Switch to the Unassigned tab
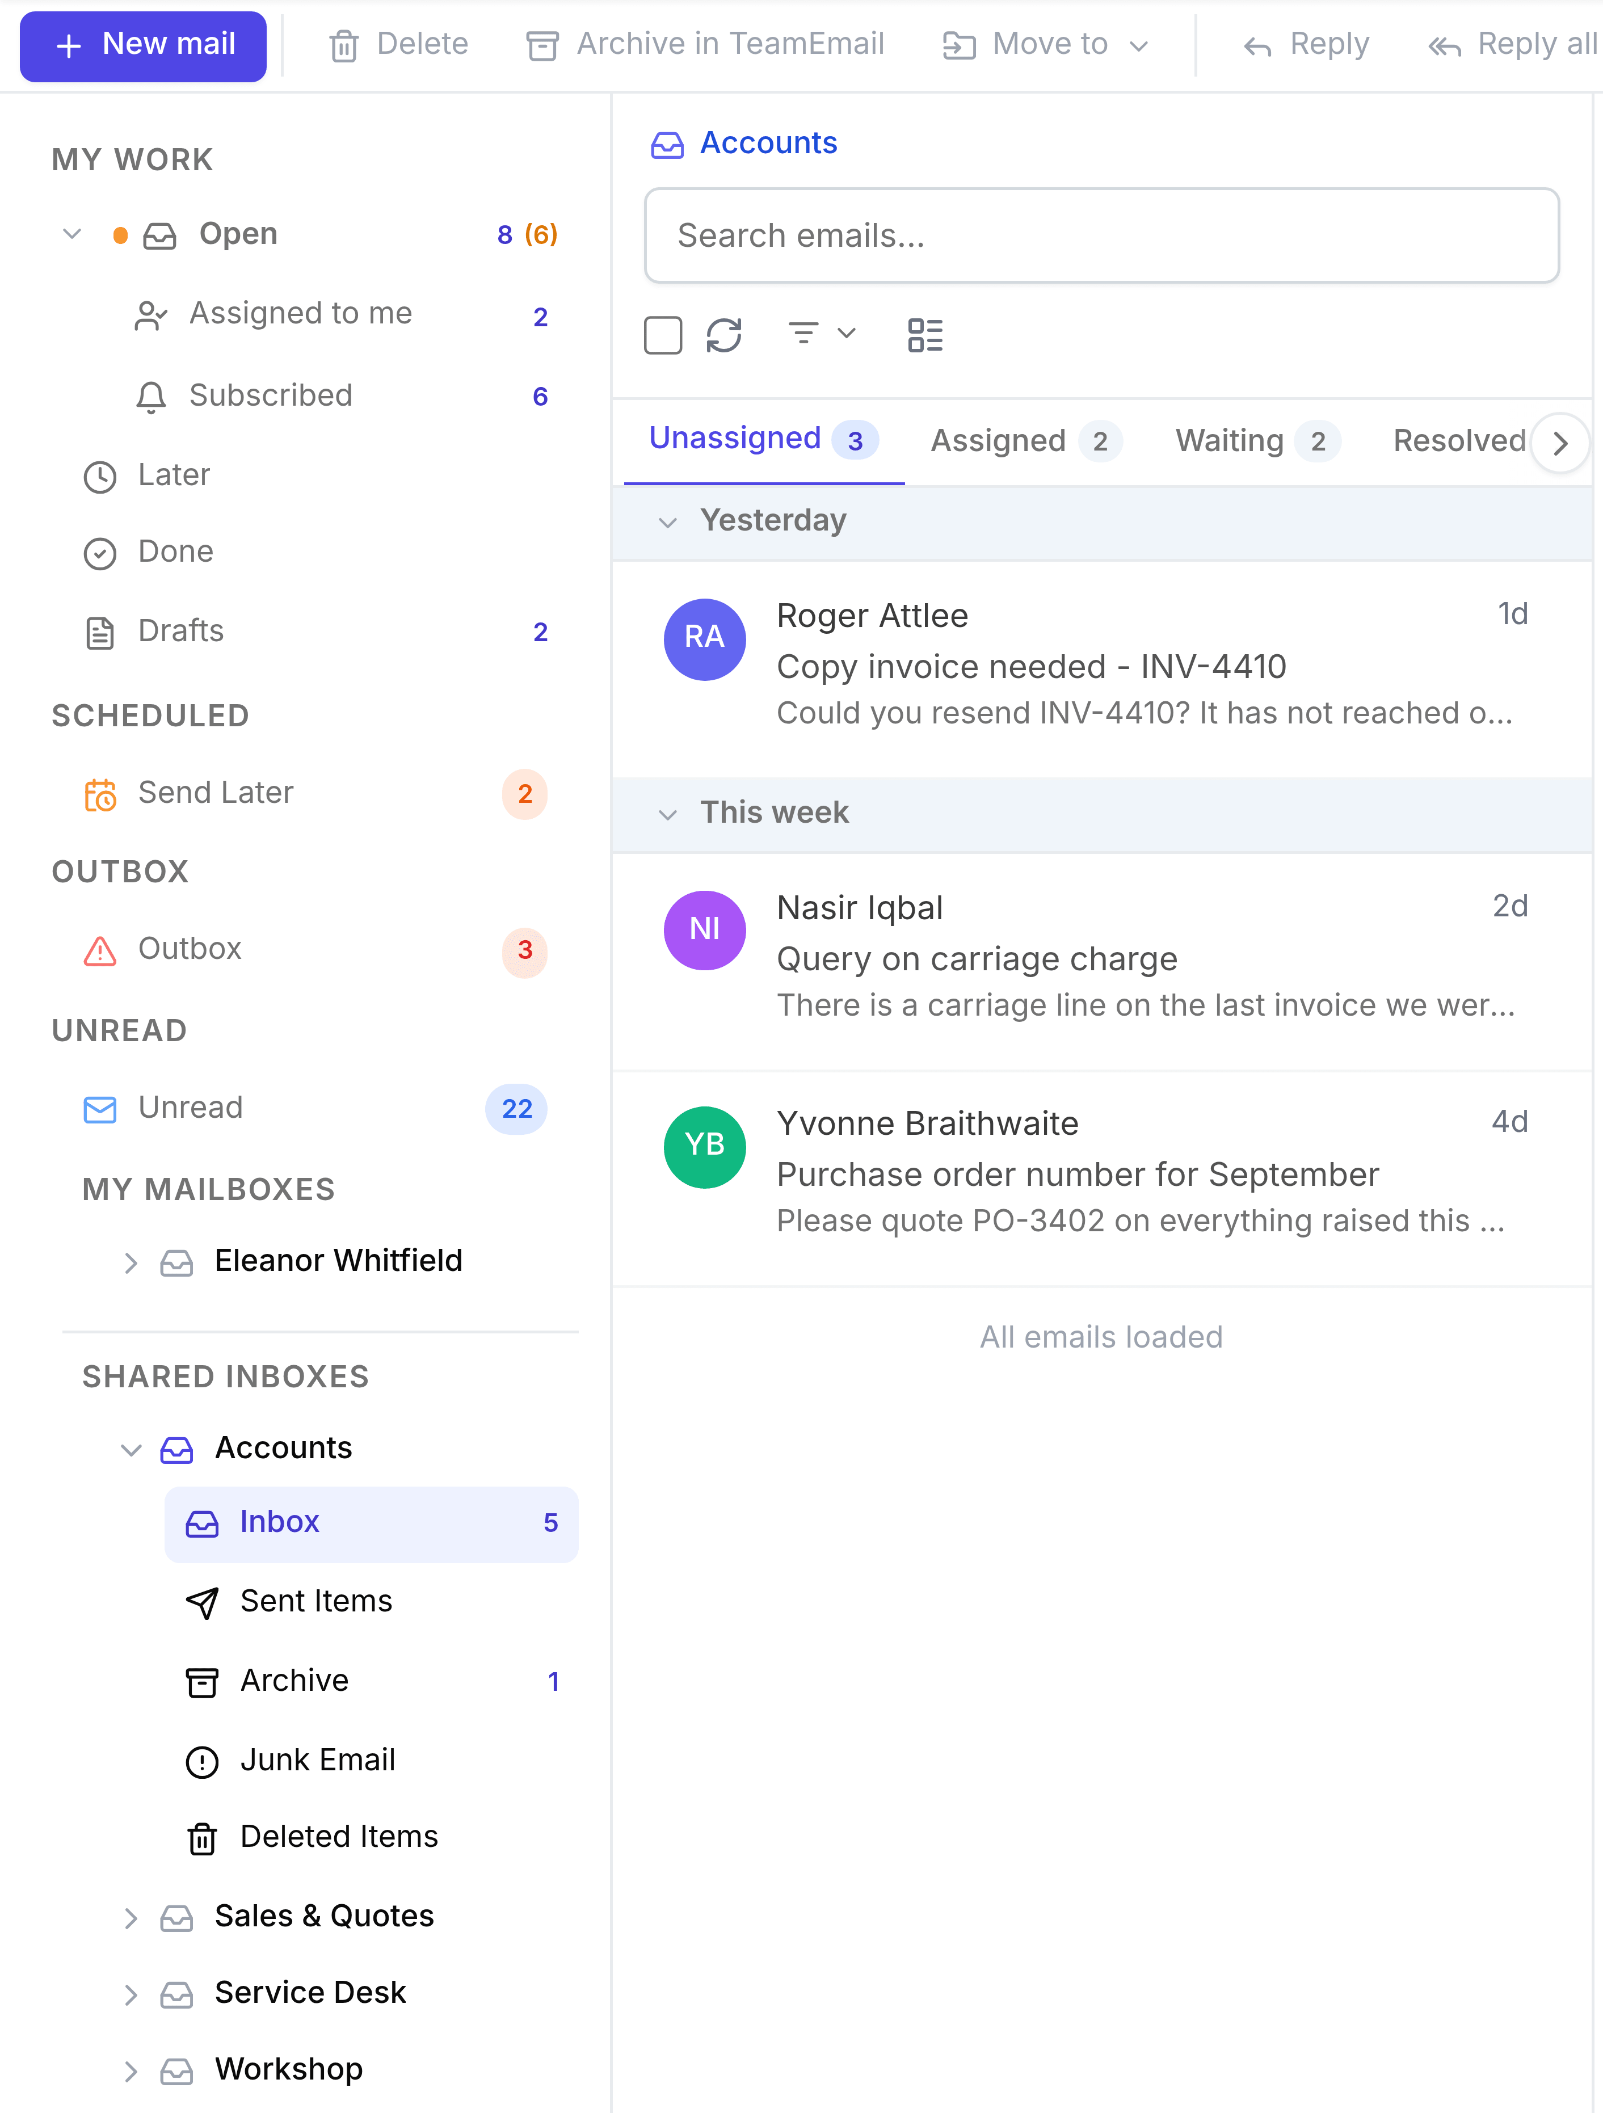Image resolution: width=1603 pixels, height=2113 pixels. [763, 439]
